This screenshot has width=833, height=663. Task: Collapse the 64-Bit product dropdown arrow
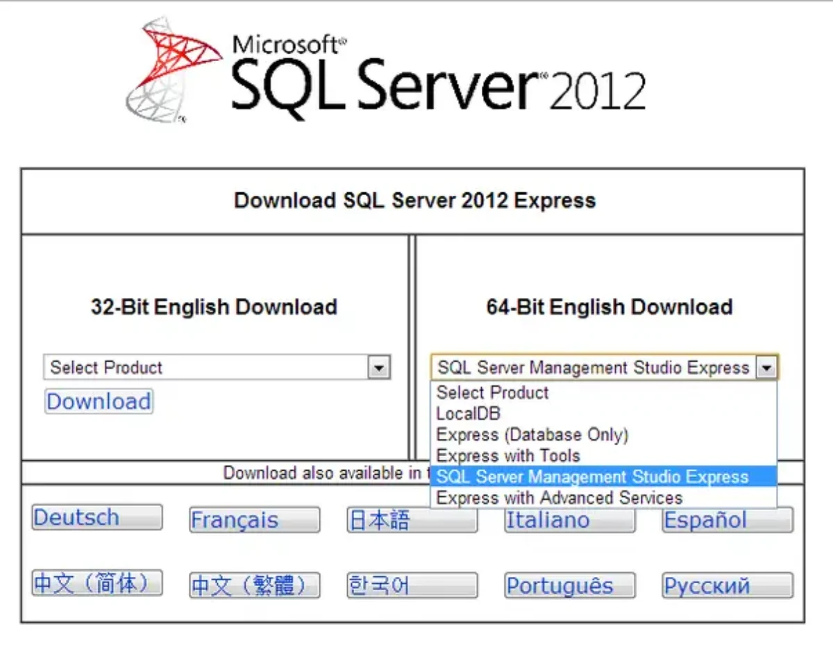766,367
